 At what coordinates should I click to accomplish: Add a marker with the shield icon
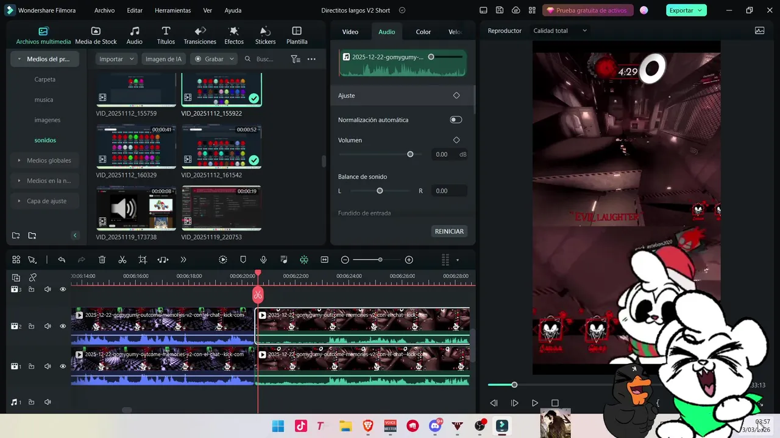[x=243, y=260]
